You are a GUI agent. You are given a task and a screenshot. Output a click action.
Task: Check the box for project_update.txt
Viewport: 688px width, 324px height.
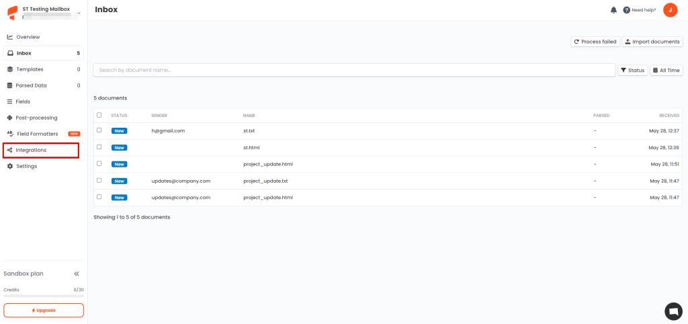click(x=99, y=181)
